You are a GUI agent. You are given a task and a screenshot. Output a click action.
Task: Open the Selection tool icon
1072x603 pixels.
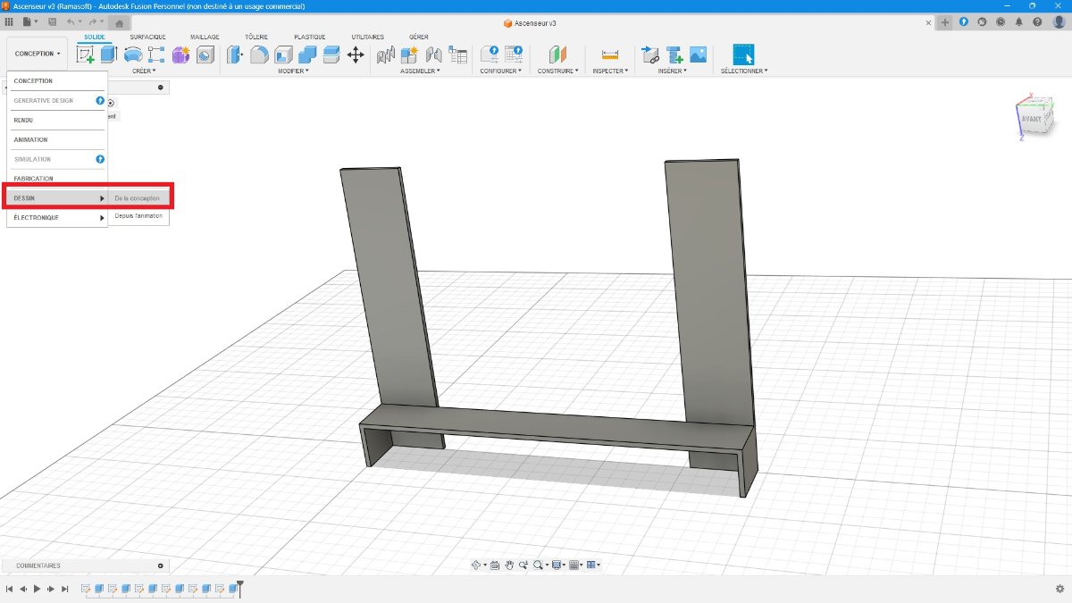coord(743,54)
